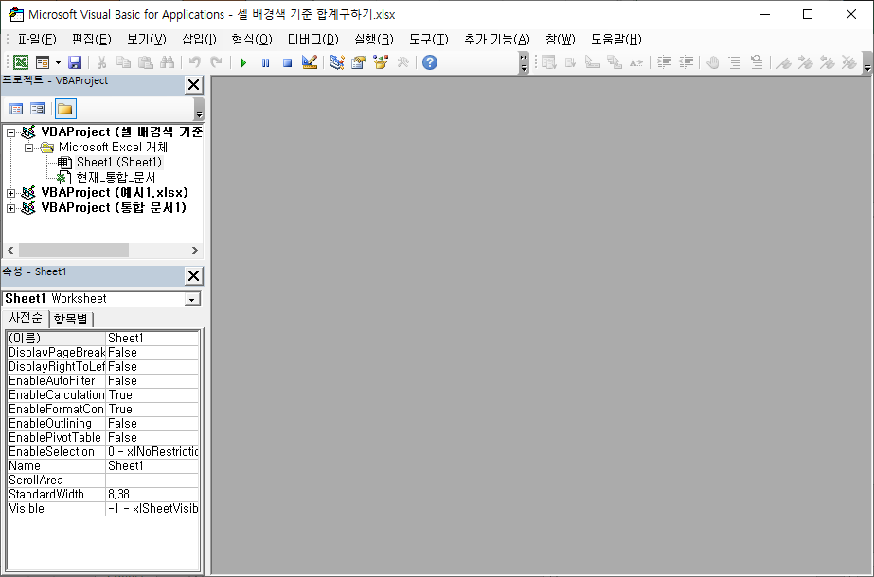874x577 pixels.
Task: Open the 도구(T) menu
Action: pos(429,39)
